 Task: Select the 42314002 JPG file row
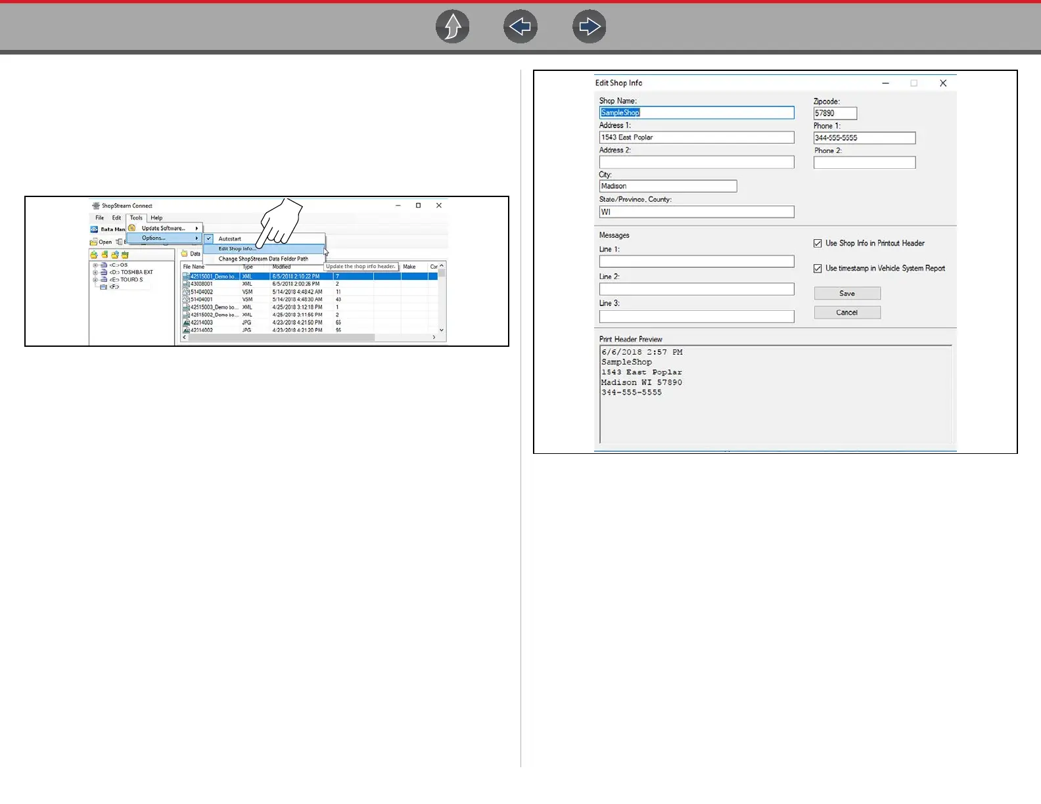(310, 330)
